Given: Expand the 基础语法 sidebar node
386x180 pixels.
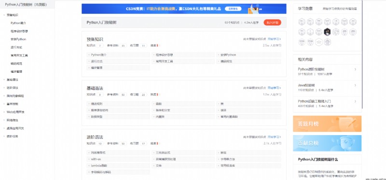Looking at the screenshot, I should [x=4, y=80].
